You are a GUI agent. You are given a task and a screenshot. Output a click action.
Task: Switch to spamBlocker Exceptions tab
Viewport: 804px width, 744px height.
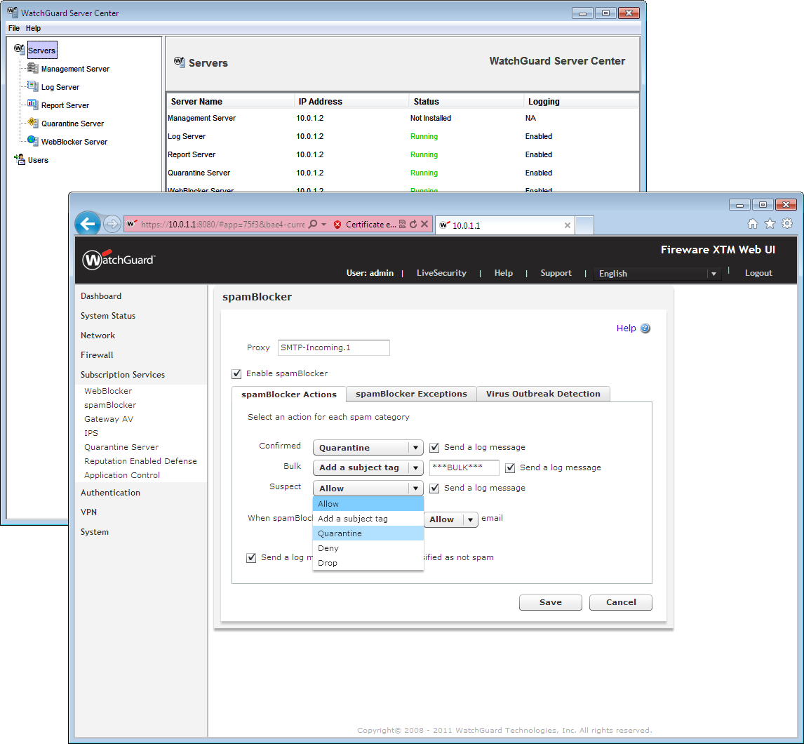[411, 394]
